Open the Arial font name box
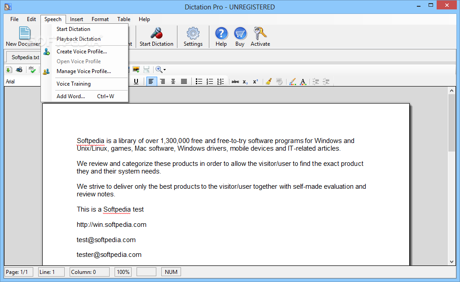 22,82
